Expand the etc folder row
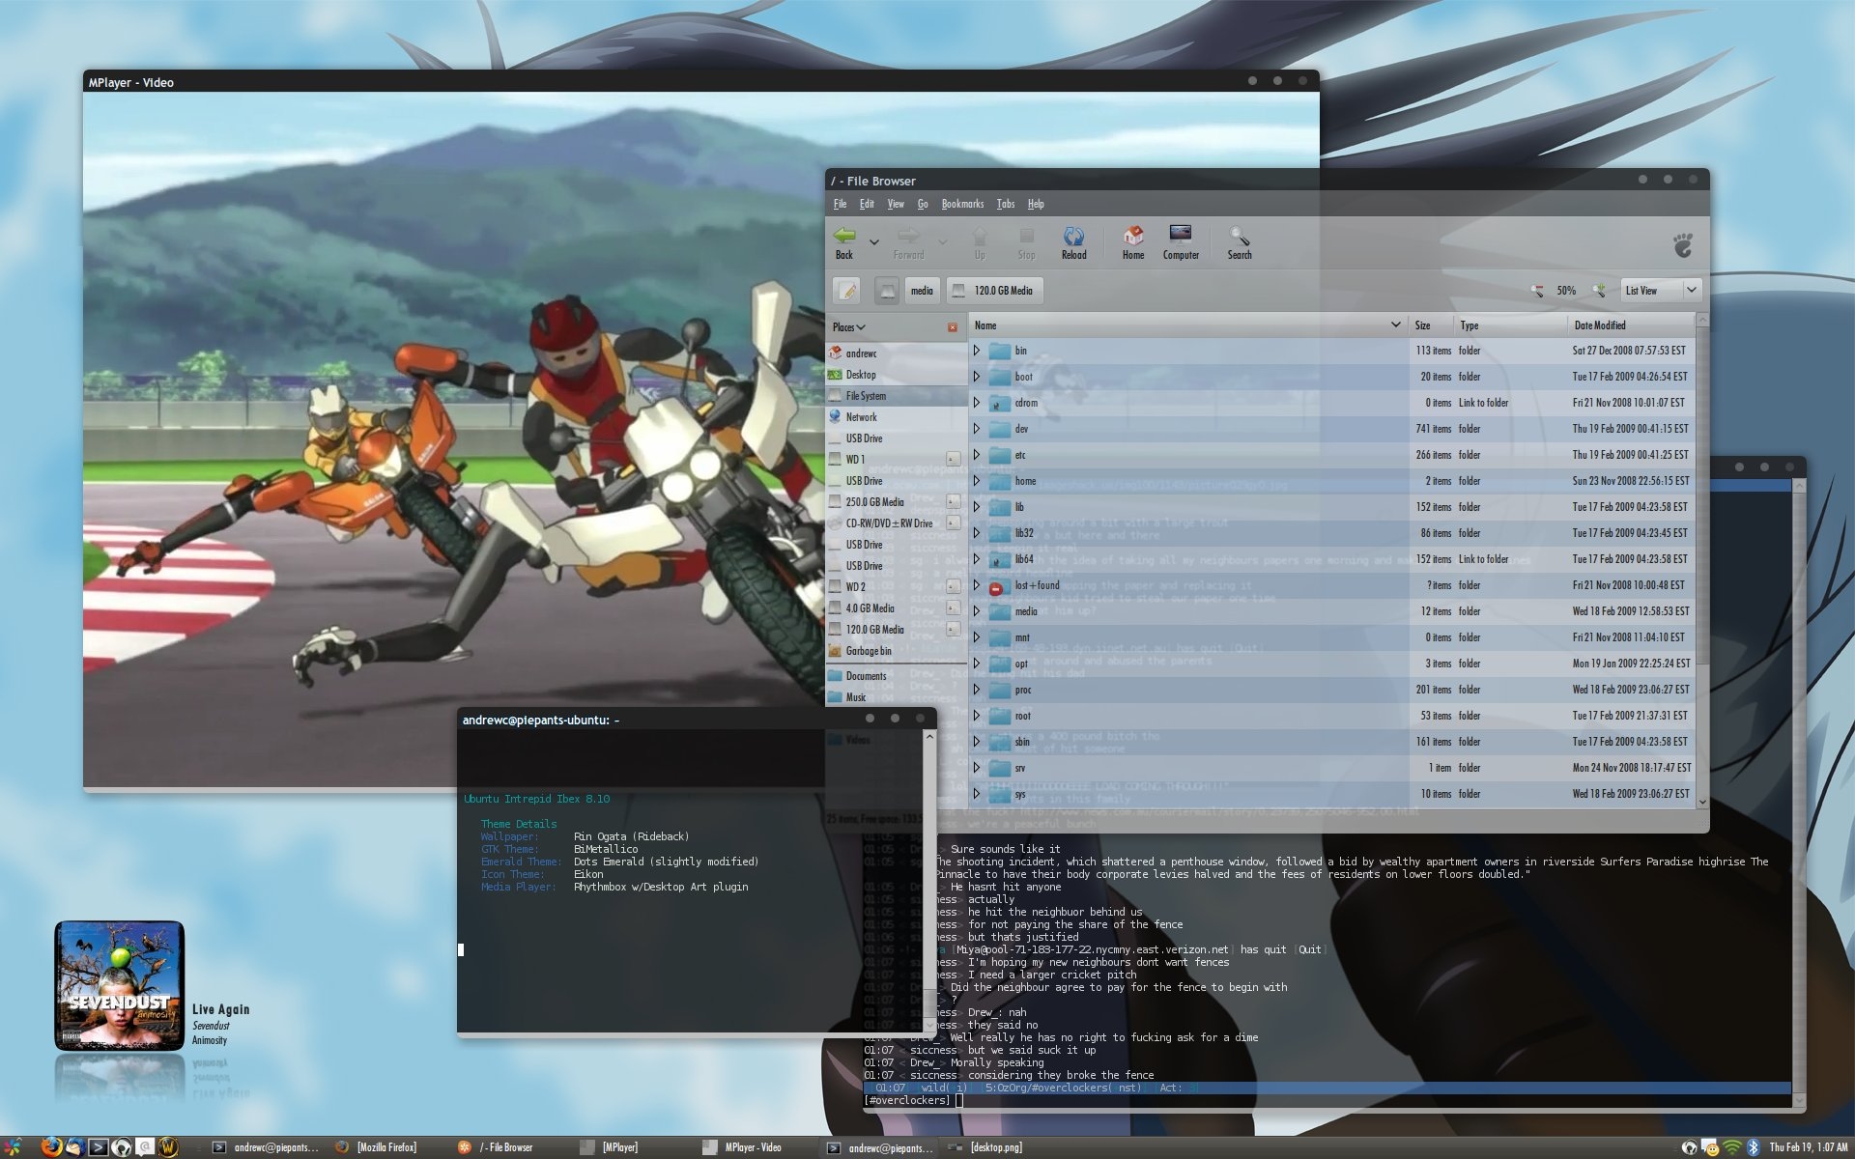1855x1159 pixels. point(977,455)
